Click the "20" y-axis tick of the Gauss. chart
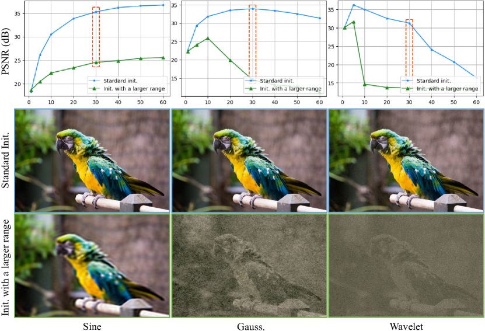 pyautogui.click(x=175, y=60)
